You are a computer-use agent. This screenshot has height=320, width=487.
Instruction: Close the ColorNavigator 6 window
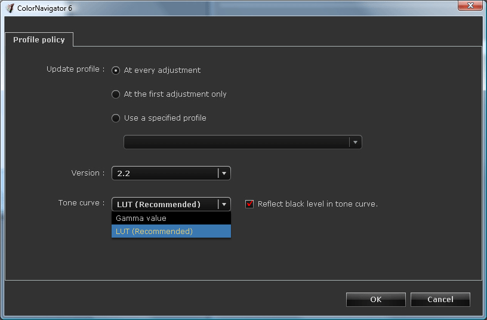click(470, 5)
